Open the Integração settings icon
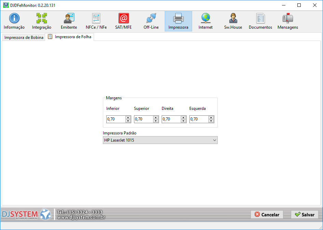 pyautogui.click(x=41, y=21)
